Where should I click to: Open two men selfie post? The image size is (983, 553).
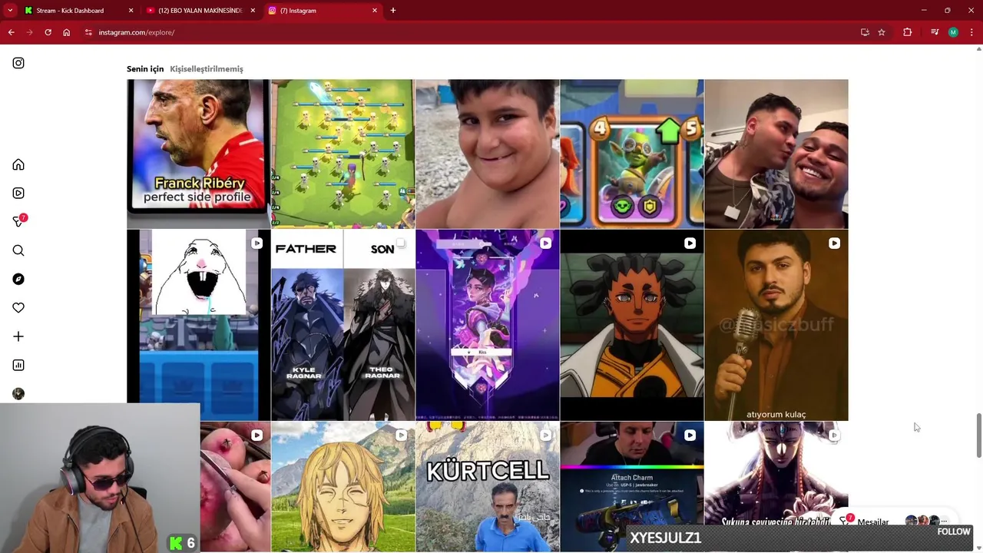[x=776, y=154]
